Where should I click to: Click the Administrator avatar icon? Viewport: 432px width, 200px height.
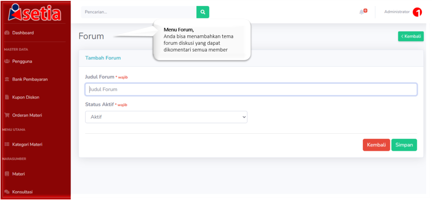417,12
